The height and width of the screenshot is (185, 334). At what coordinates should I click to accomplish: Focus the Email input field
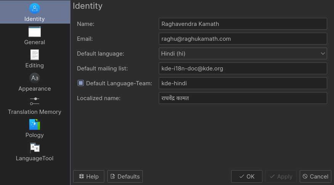pos(243,39)
